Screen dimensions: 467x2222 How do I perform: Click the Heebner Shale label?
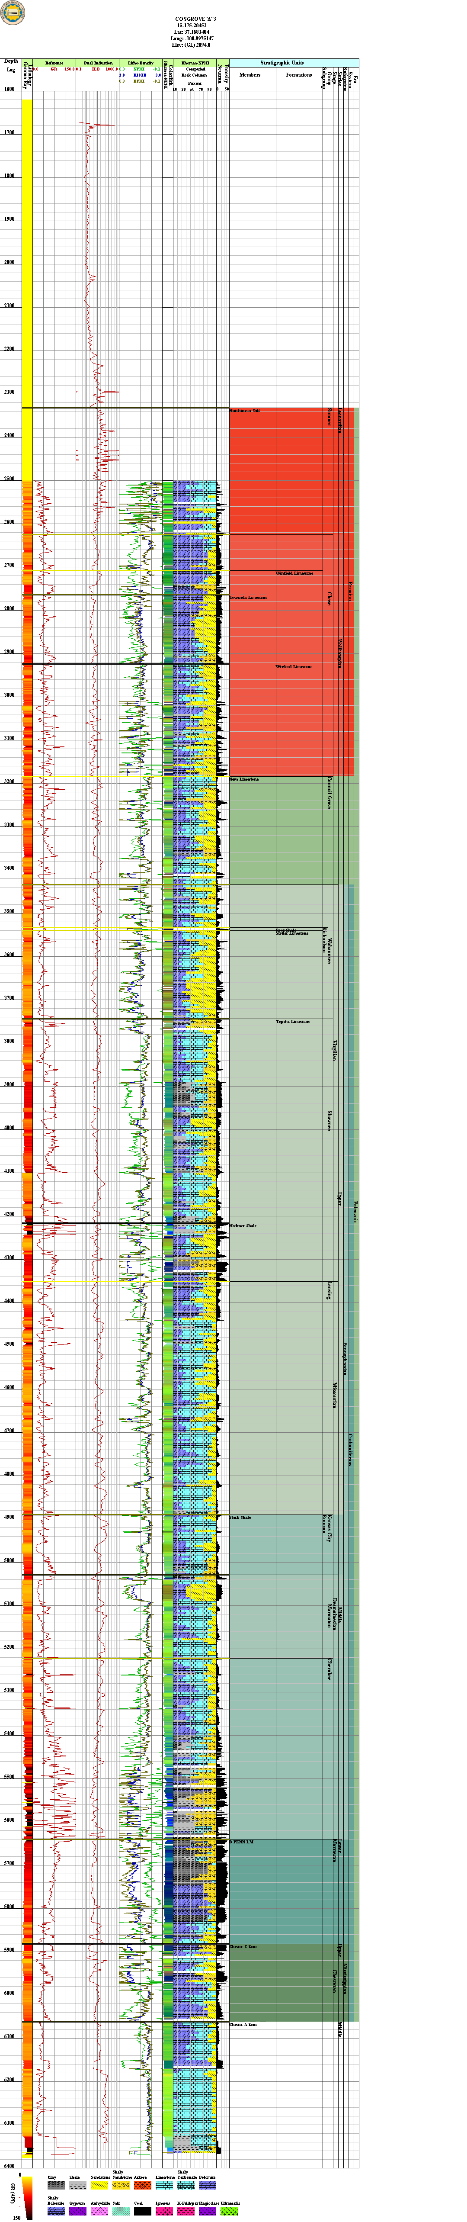click(243, 1226)
